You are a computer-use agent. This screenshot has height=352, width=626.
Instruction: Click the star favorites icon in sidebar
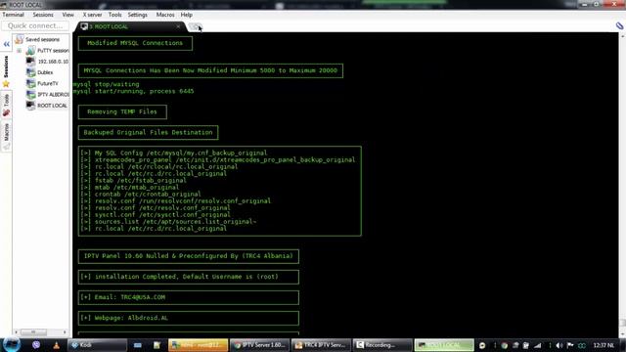click(6, 84)
